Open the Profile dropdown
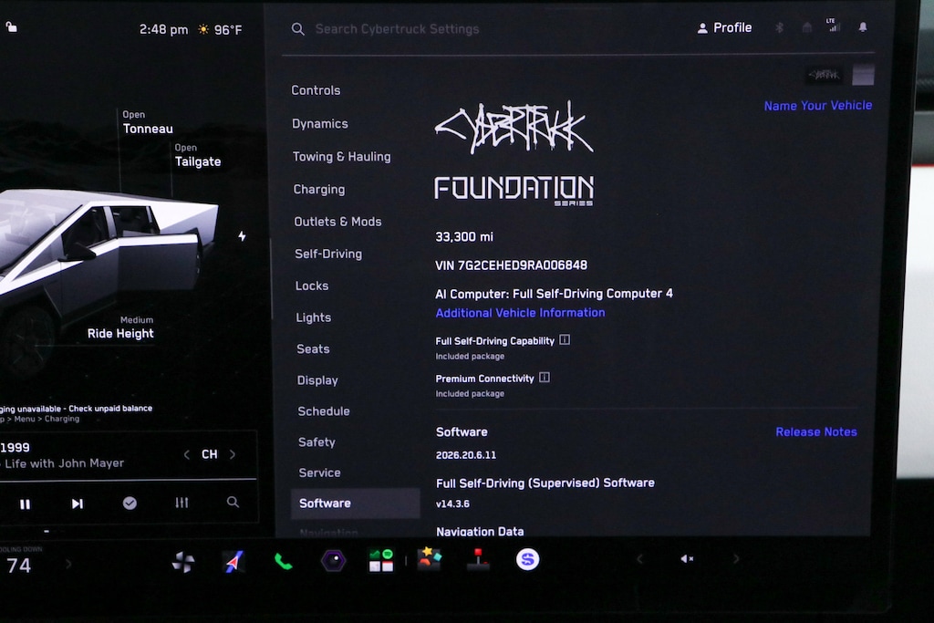The image size is (934, 623). coord(724,28)
